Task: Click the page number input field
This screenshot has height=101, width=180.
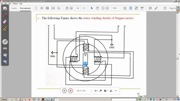Action: coord(78,8)
